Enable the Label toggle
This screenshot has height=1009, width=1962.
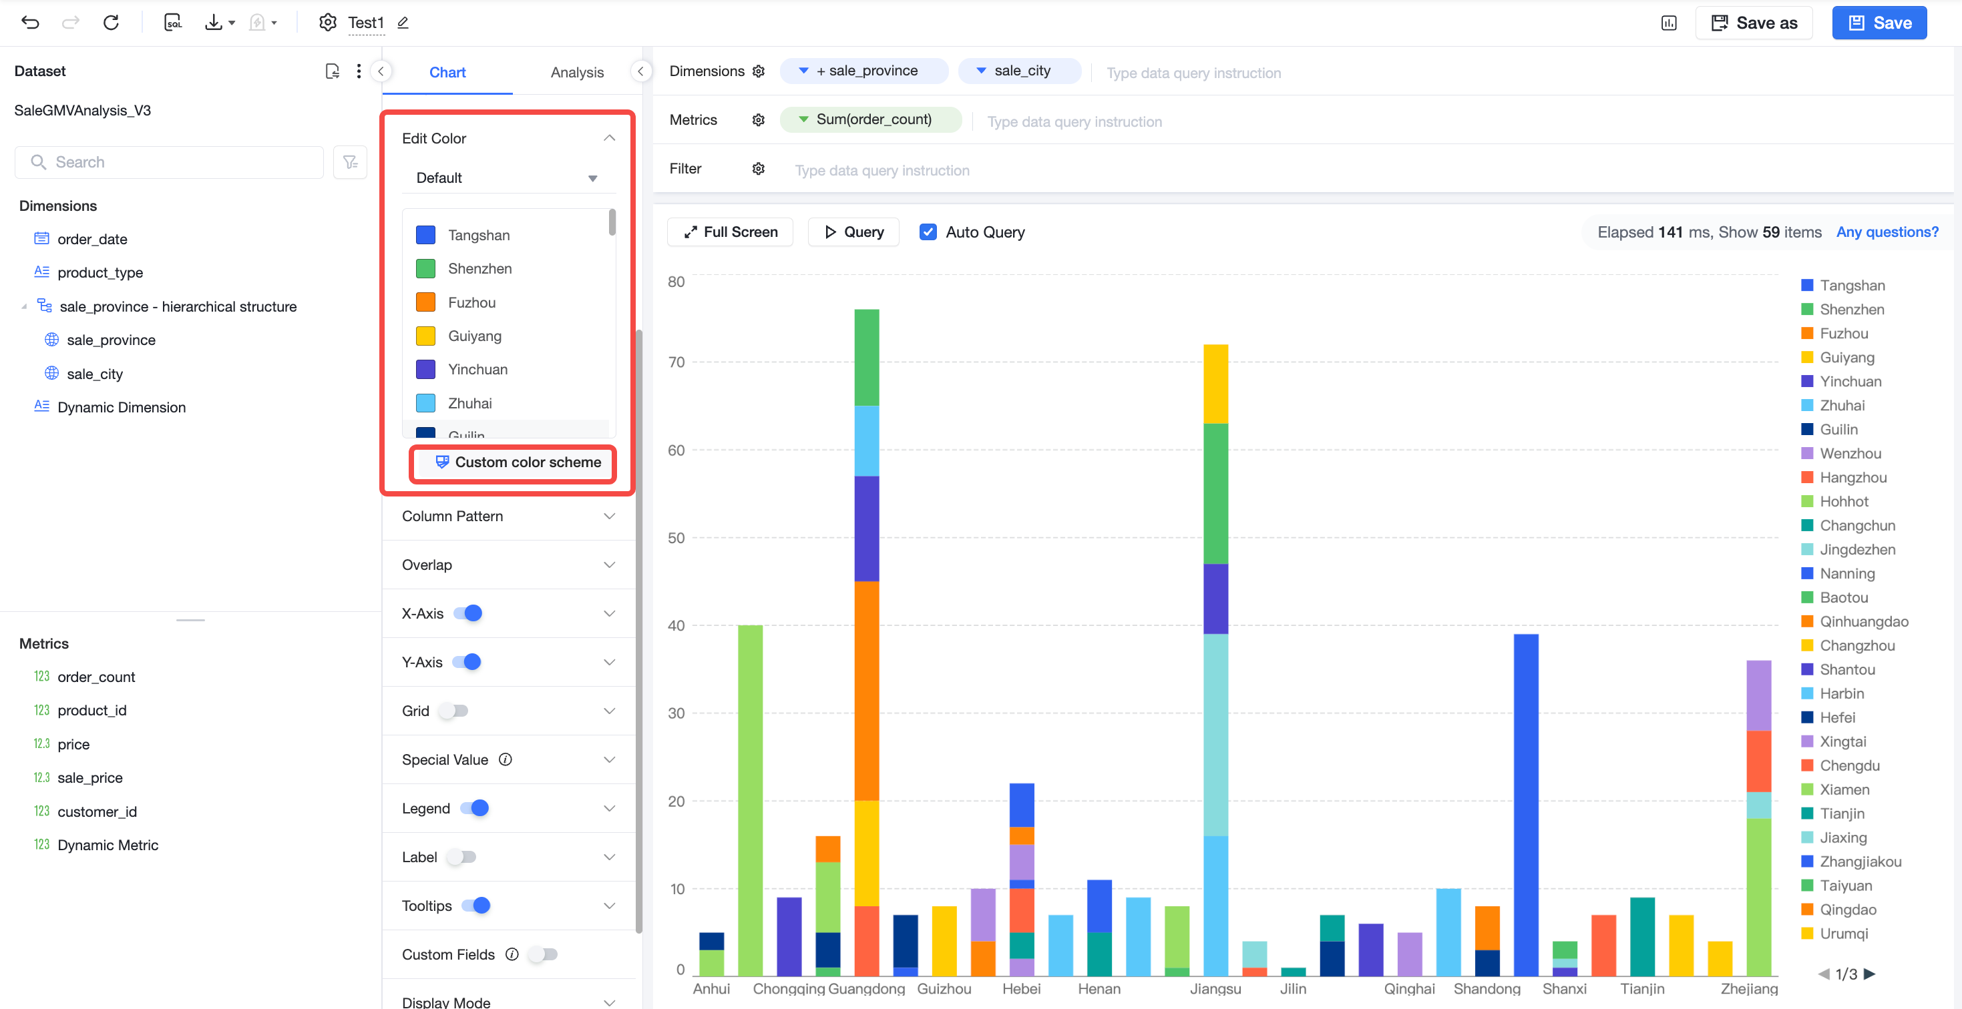pyautogui.click(x=461, y=857)
